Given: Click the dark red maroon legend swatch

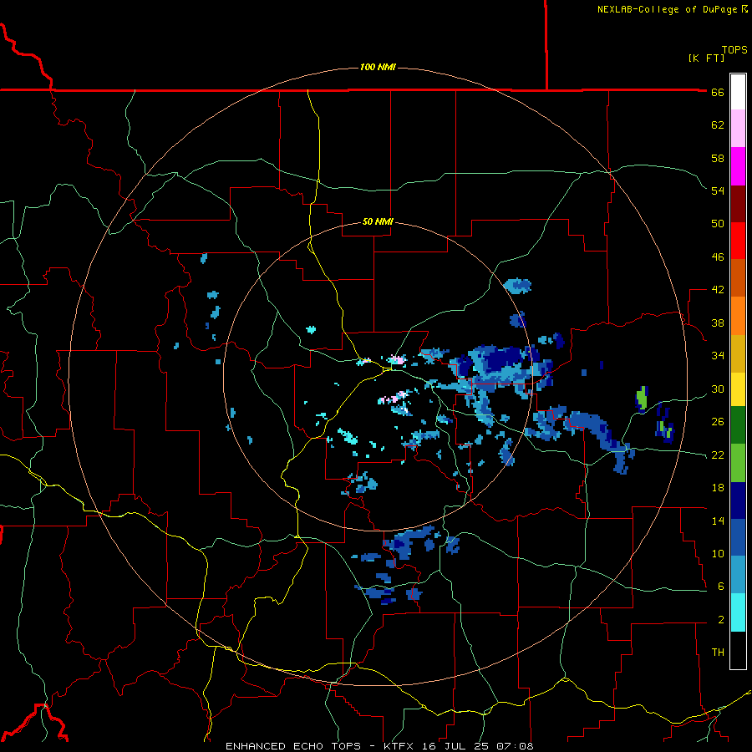Looking at the screenshot, I should [738, 203].
